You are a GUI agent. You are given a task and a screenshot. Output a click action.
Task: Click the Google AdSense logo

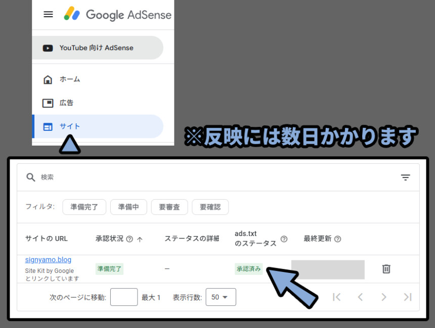coord(118,14)
